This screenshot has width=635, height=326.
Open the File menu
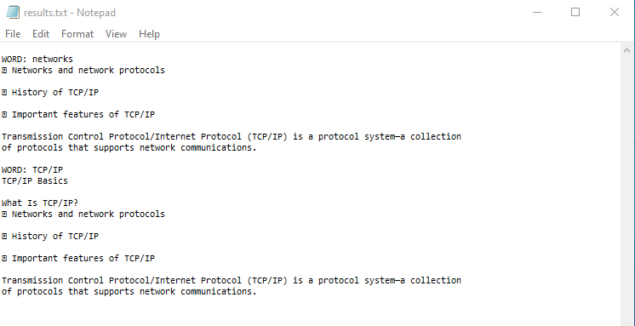tap(13, 34)
